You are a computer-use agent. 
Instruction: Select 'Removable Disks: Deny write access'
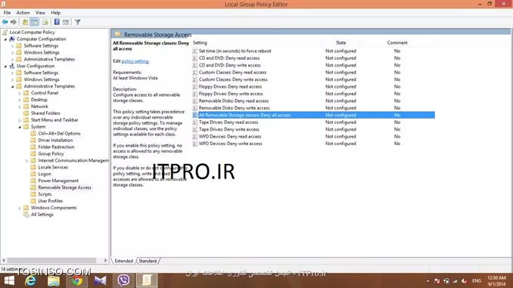click(235, 108)
